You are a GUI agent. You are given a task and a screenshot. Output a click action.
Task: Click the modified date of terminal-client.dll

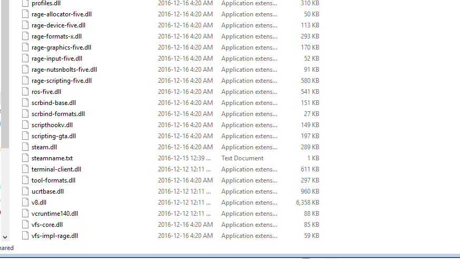click(184, 169)
